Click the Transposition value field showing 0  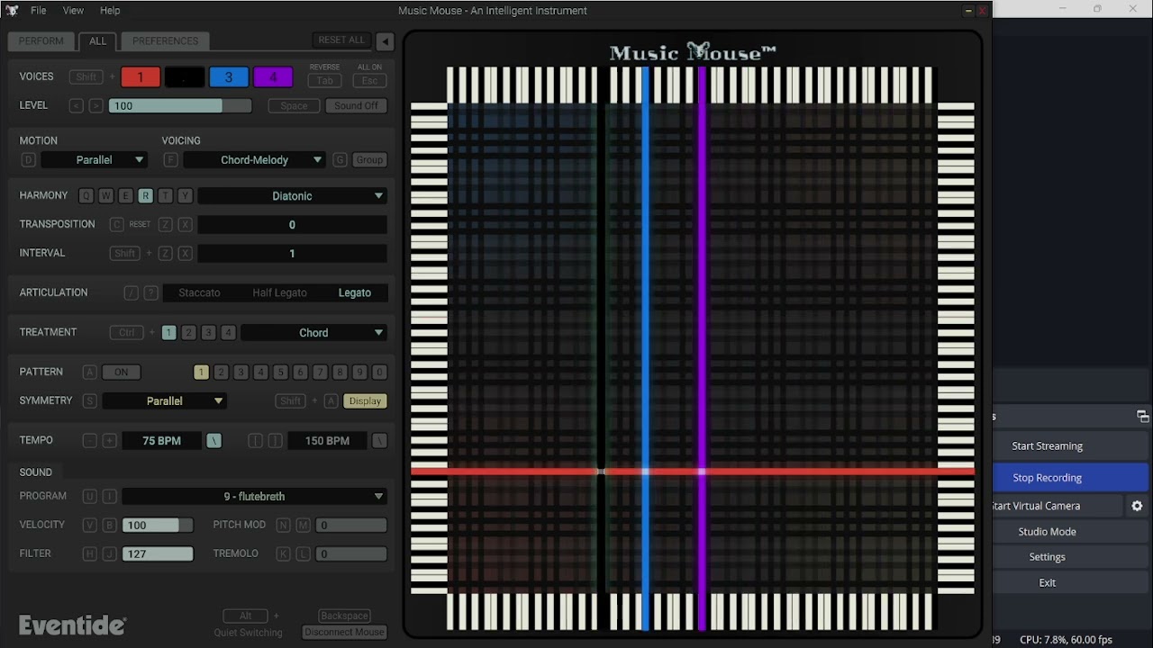[x=293, y=225]
